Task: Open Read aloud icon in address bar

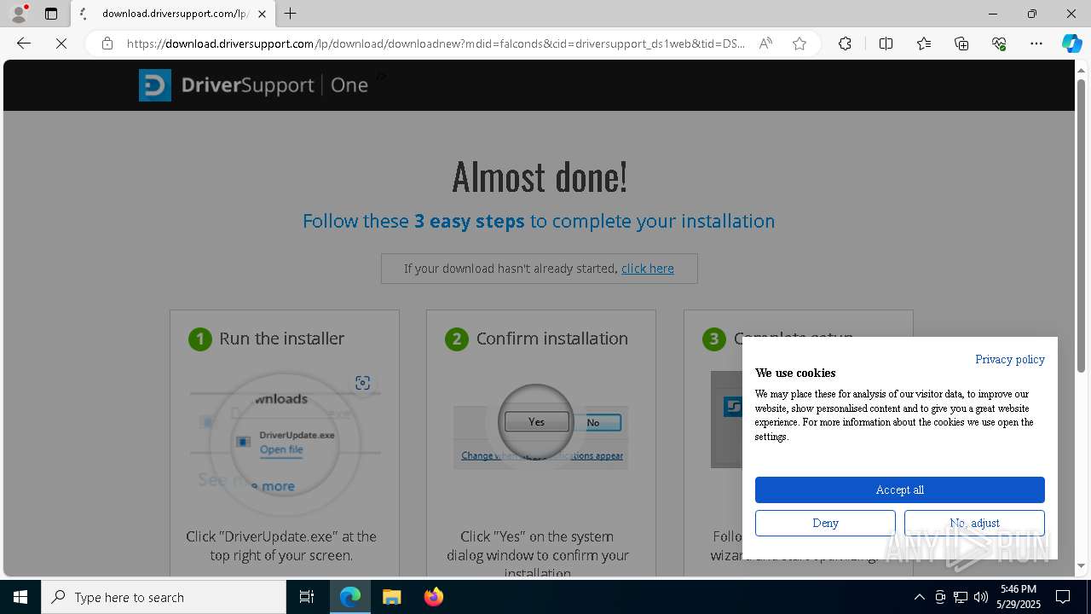Action: click(x=765, y=43)
